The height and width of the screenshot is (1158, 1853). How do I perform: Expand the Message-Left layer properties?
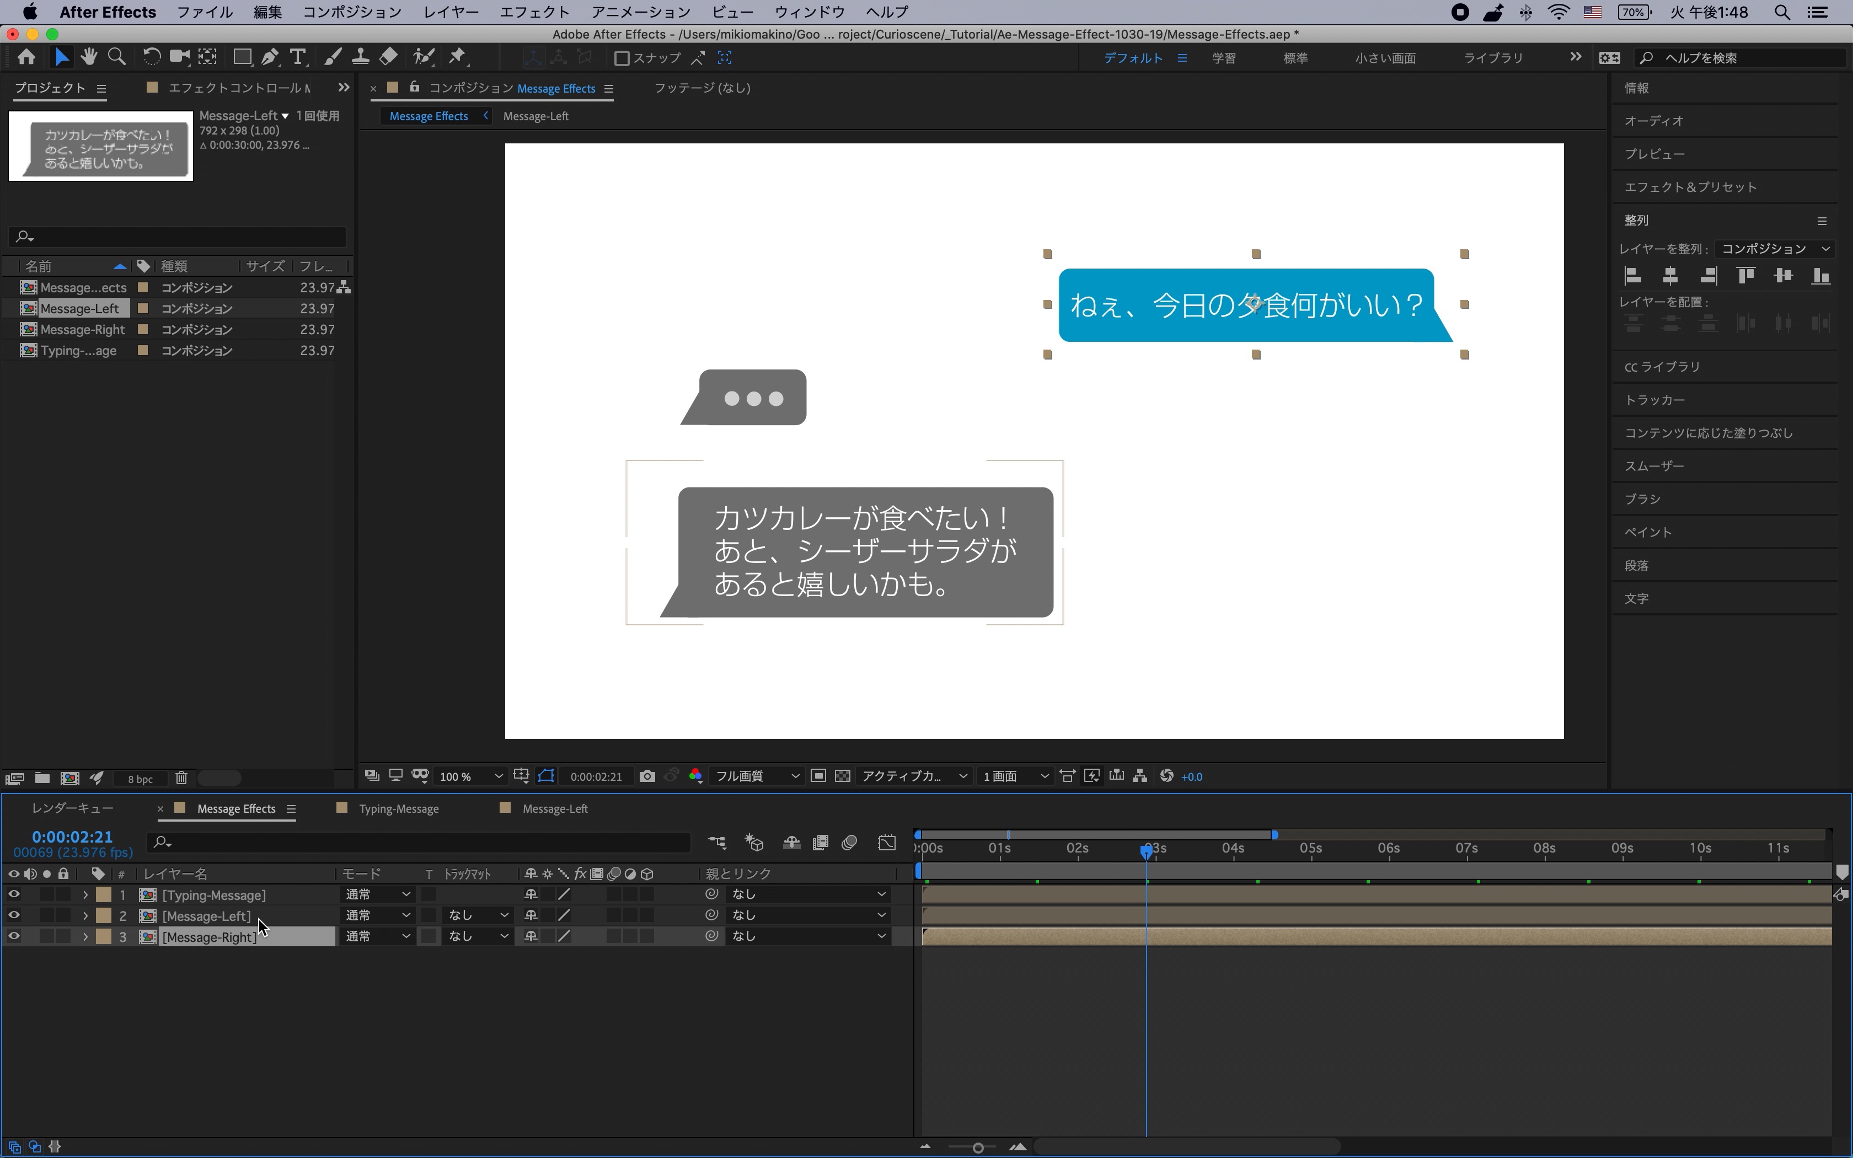85,915
